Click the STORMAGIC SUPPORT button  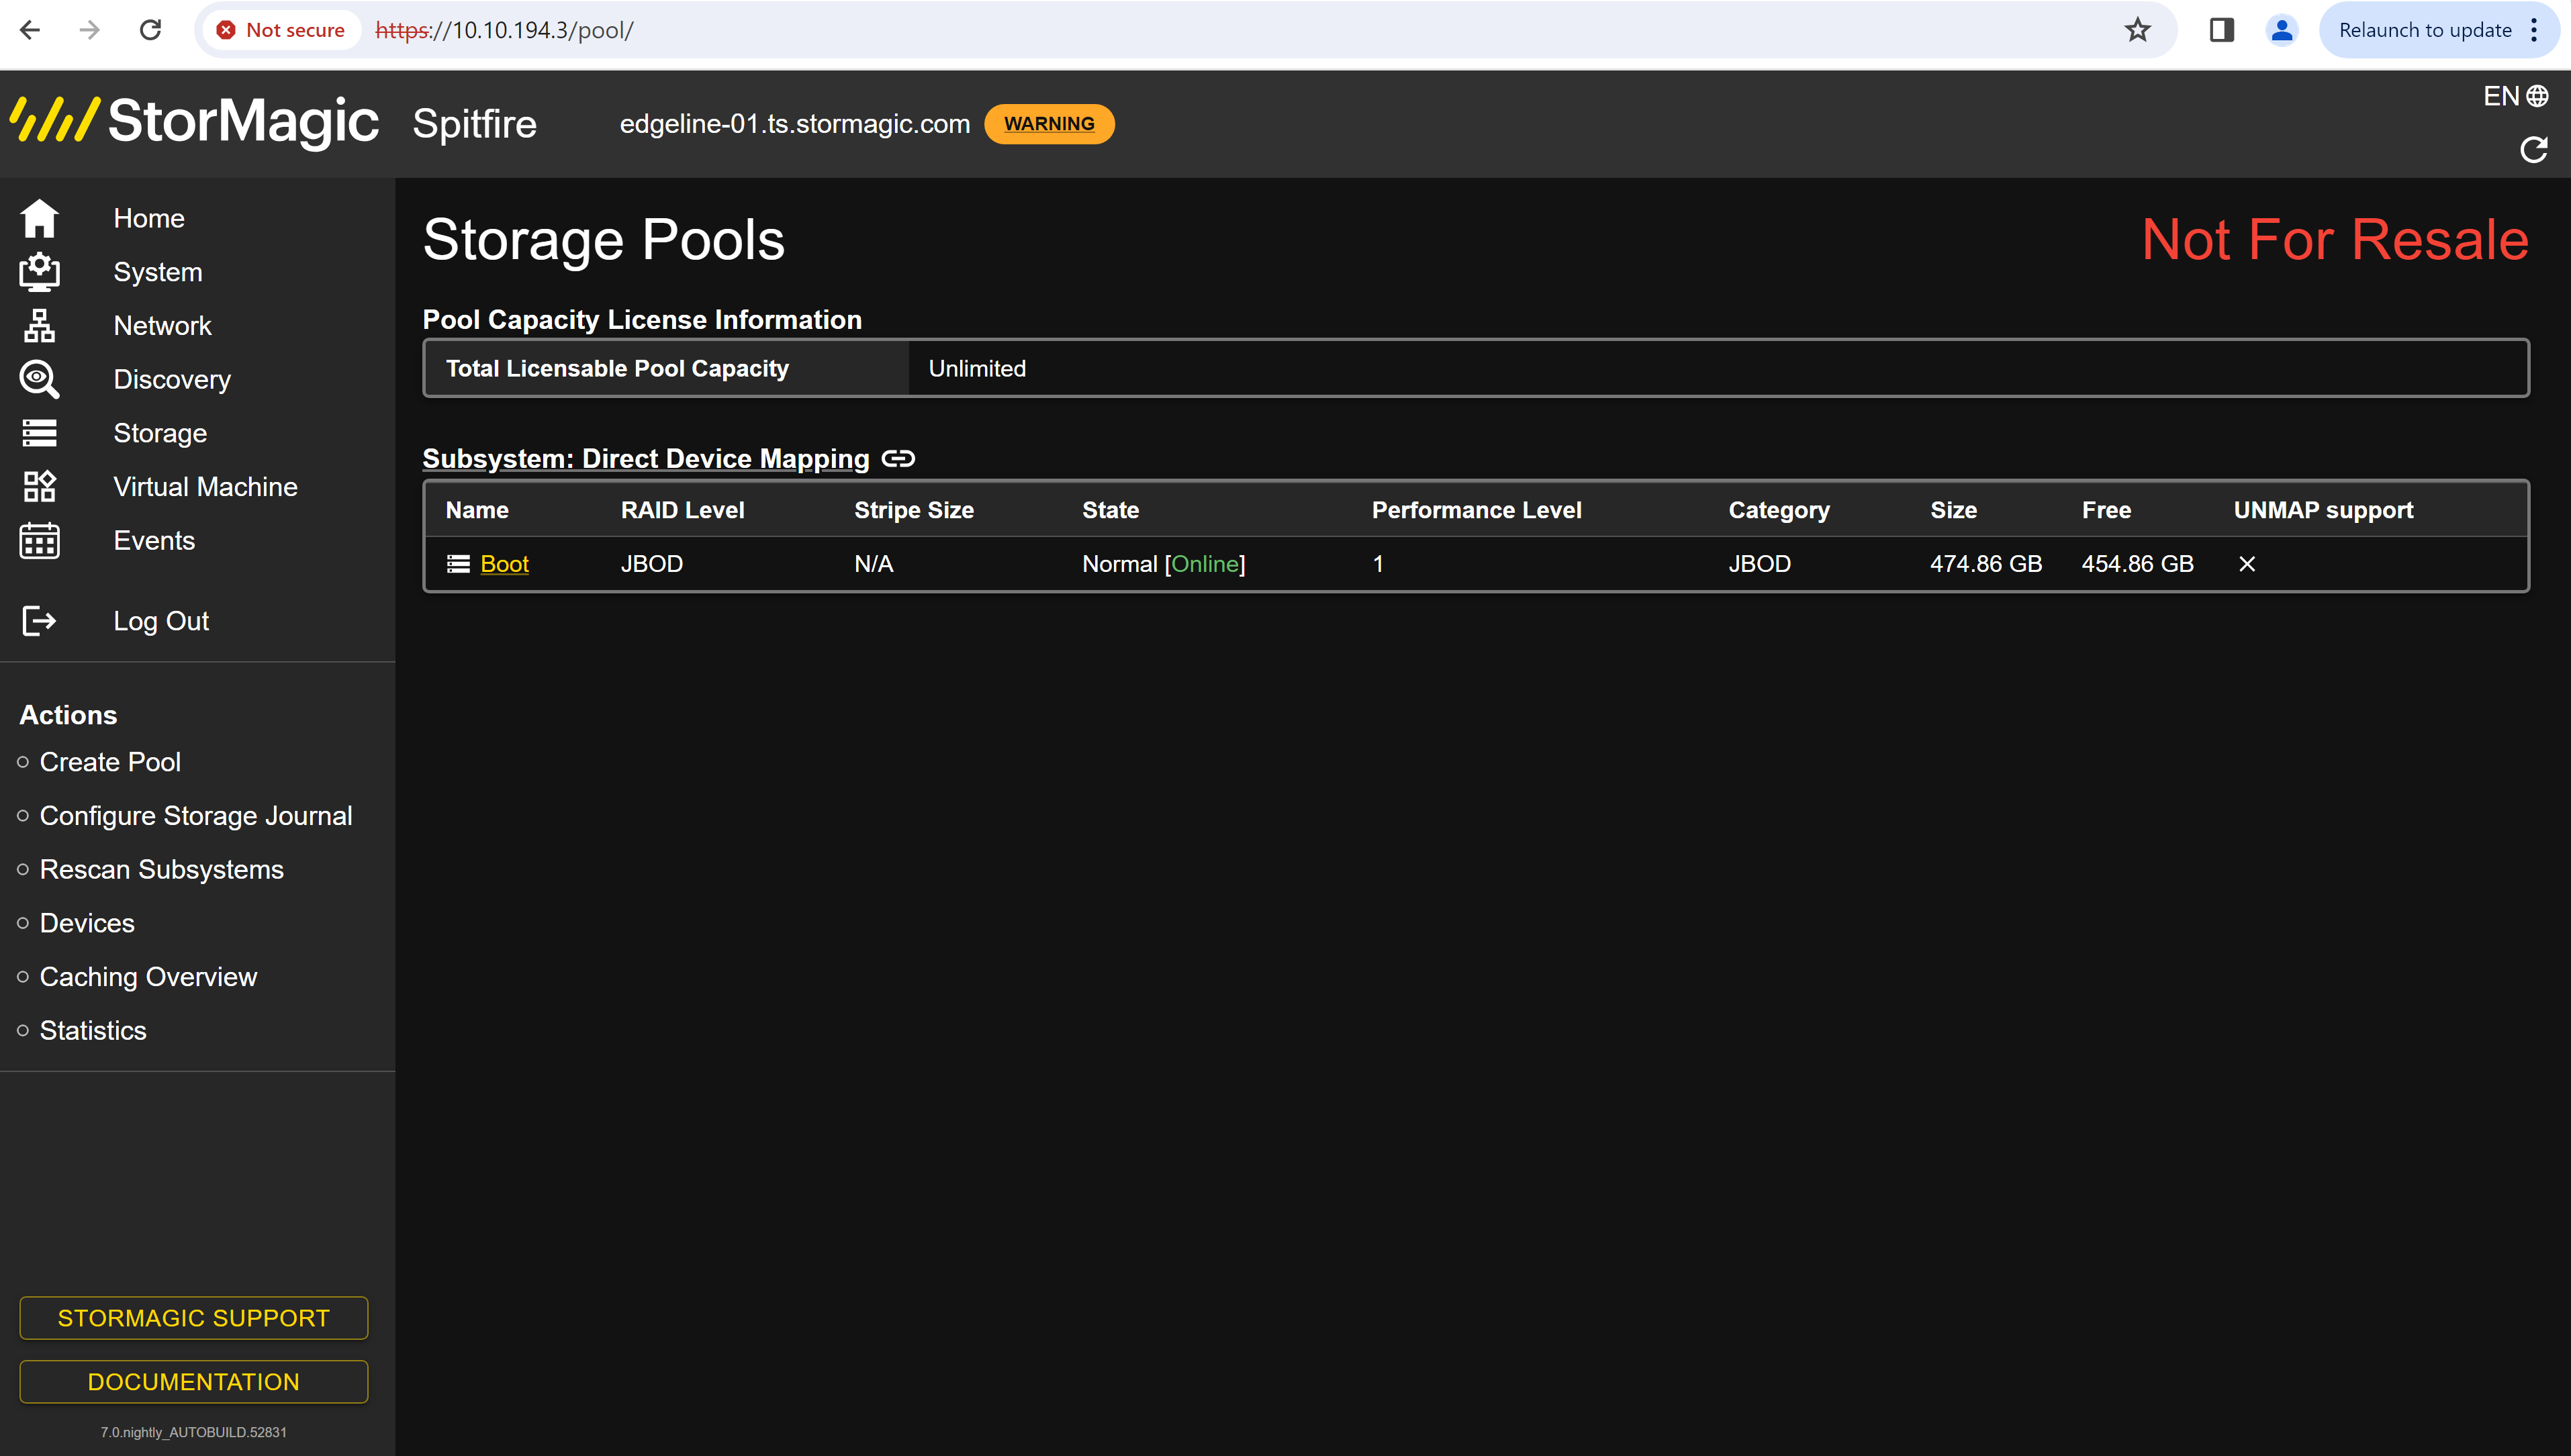[x=194, y=1318]
